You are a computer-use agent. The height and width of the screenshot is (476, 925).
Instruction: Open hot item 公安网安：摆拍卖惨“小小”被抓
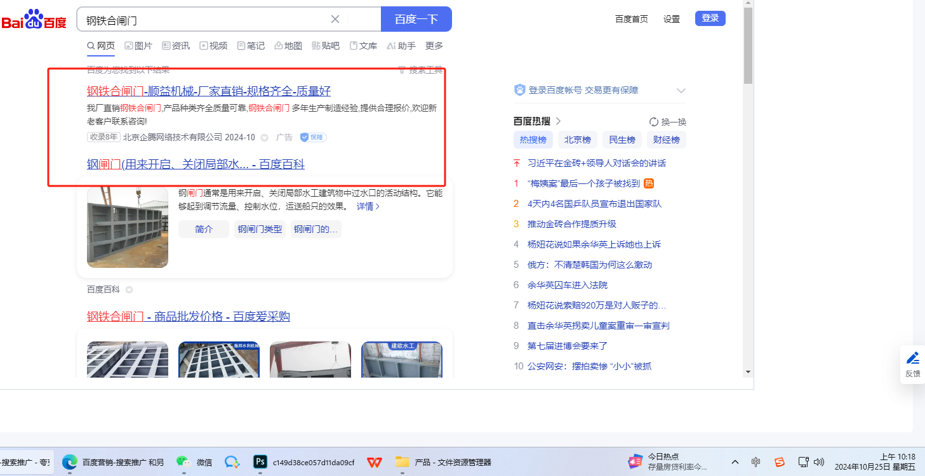tap(589, 366)
